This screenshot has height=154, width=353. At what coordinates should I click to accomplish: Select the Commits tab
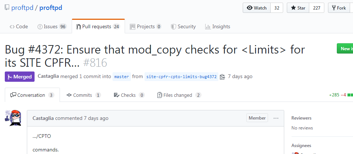(83, 95)
